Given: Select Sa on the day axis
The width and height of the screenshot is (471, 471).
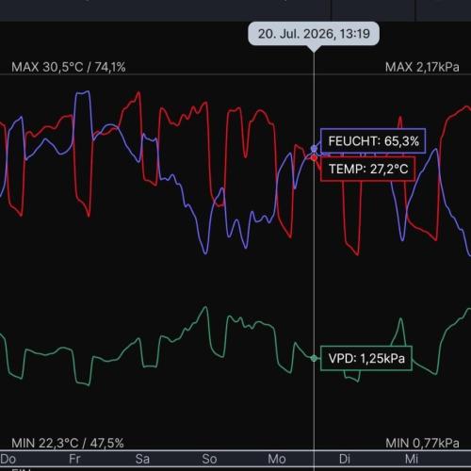Looking at the screenshot, I should tap(142, 459).
